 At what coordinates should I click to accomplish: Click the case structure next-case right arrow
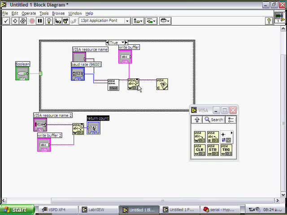126,43
